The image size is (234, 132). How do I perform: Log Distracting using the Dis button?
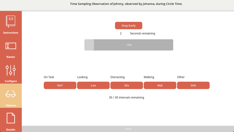pos(127,85)
